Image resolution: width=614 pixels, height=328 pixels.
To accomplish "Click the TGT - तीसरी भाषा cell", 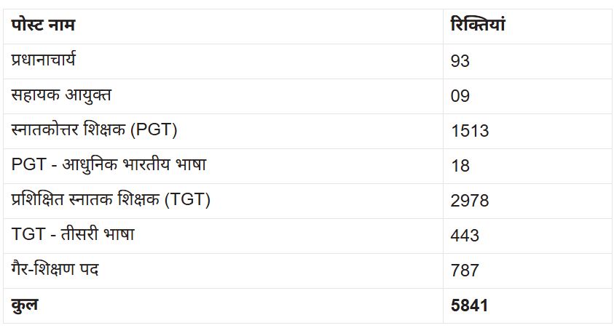I will (x=73, y=235).
